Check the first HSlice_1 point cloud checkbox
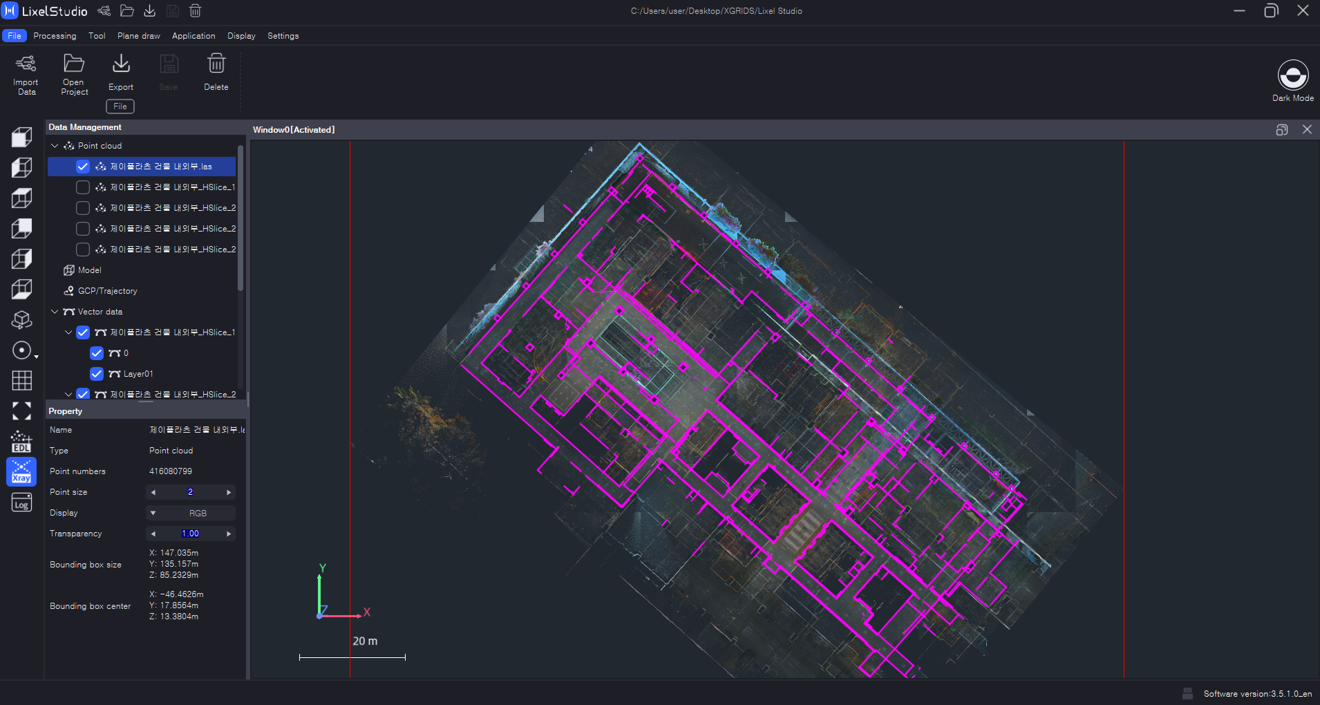 click(x=83, y=187)
